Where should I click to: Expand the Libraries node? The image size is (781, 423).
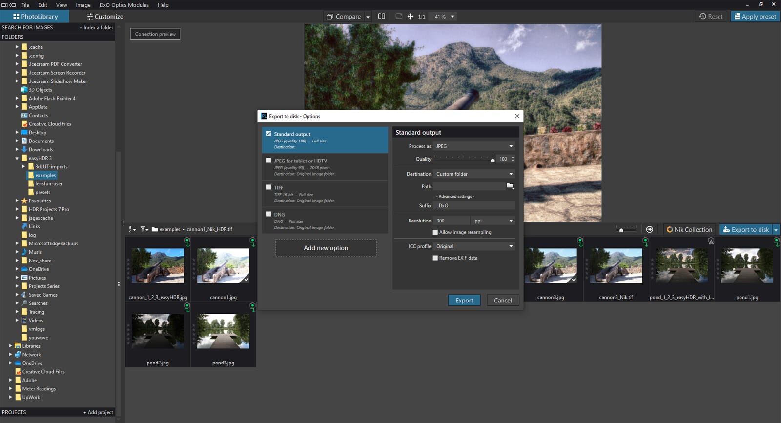coord(10,346)
